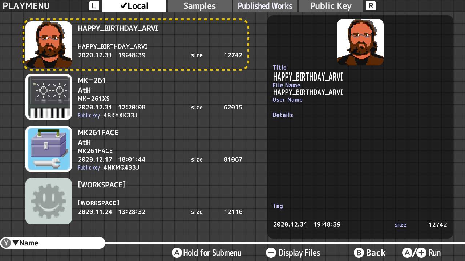Select the MK261FACE project title

tap(98, 133)
